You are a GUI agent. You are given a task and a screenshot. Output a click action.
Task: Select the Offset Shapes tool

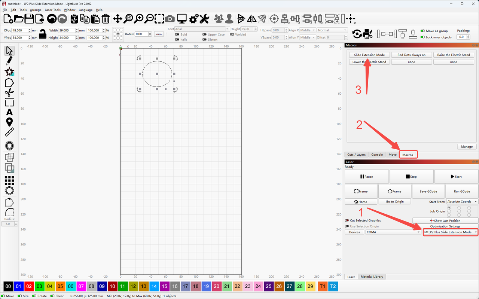pyautogui.click(x=9, y=146)
